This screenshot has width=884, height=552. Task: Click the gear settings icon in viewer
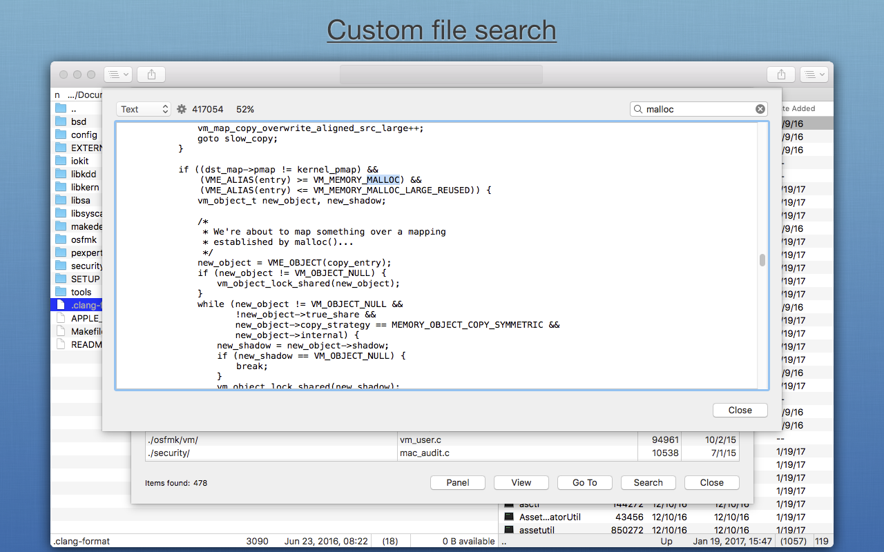pos(182,109)
